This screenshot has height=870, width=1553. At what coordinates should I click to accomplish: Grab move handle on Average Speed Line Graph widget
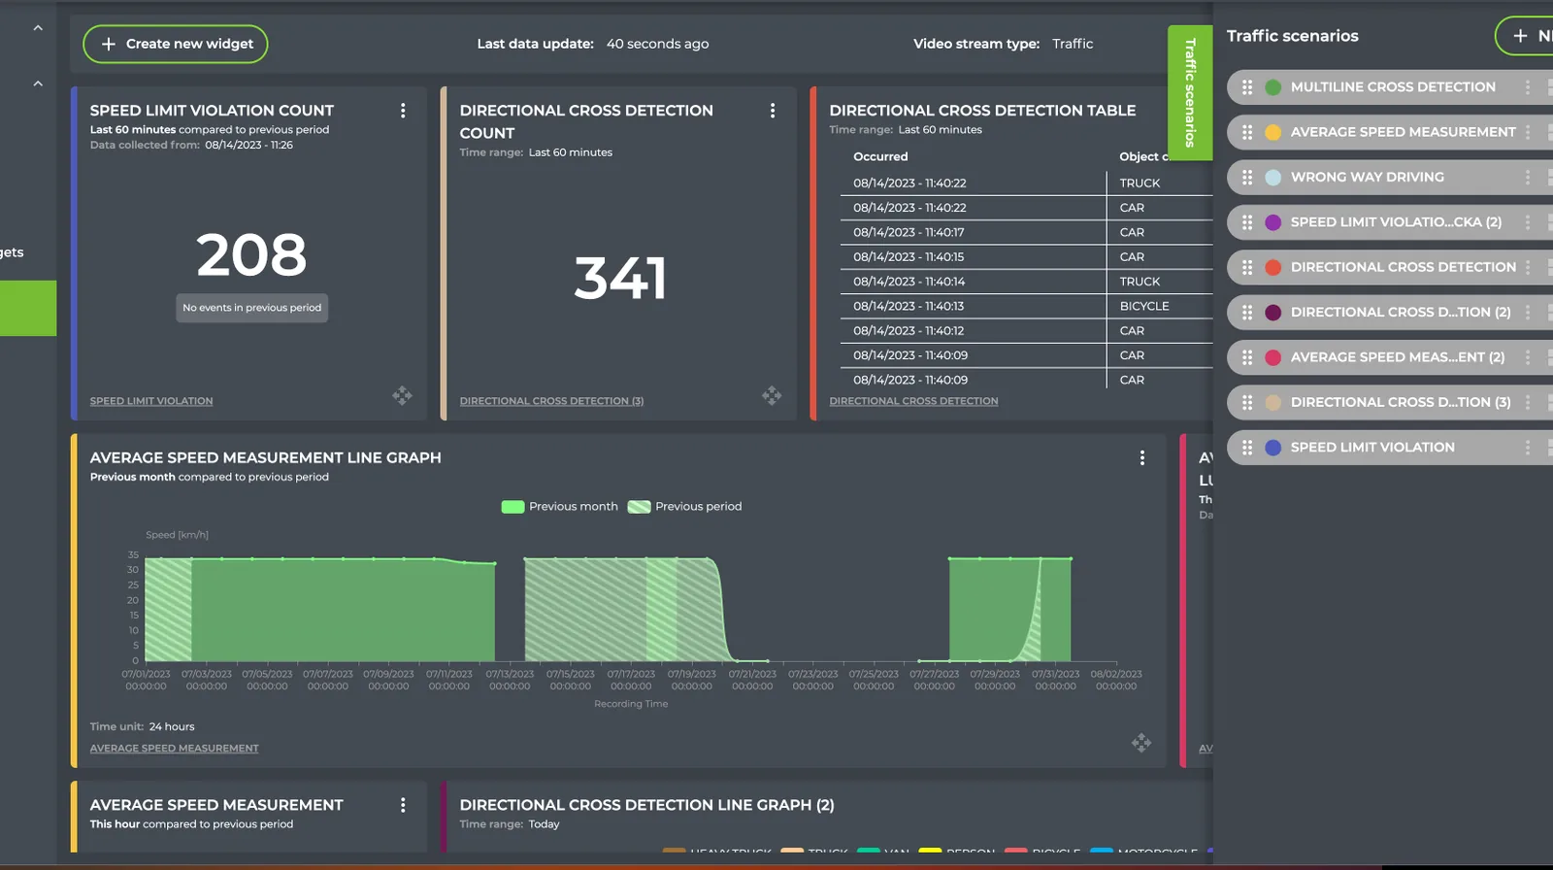(x=1141, y=743)
